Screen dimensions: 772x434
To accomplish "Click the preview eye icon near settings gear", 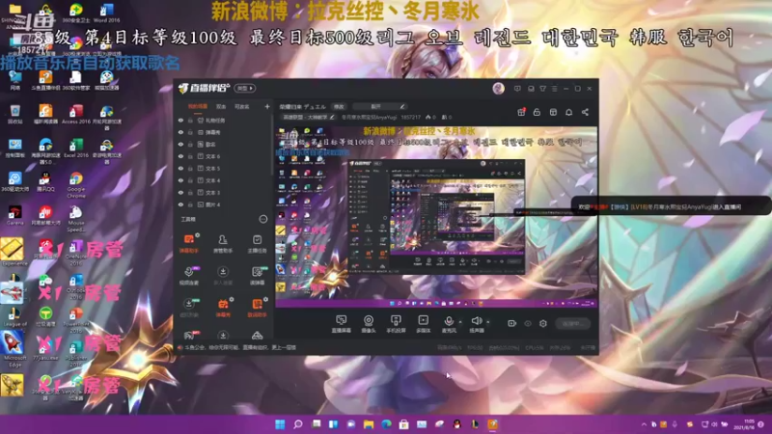I will (x=528, y=323).
